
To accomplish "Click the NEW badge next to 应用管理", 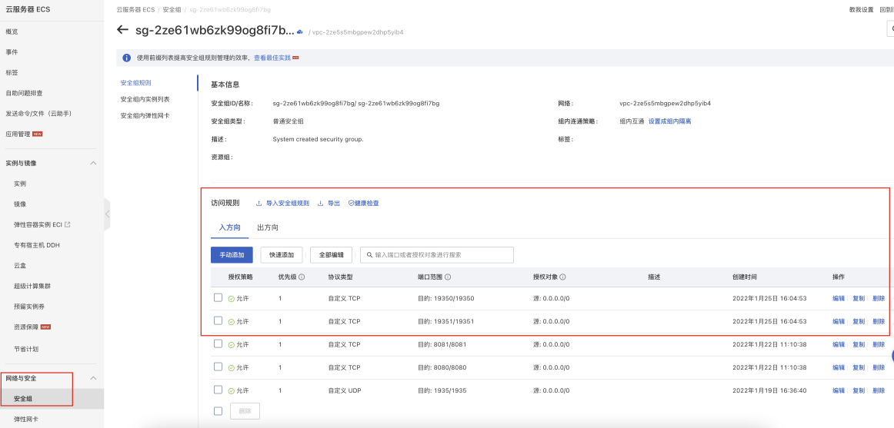I will click(x=38, y=134).
